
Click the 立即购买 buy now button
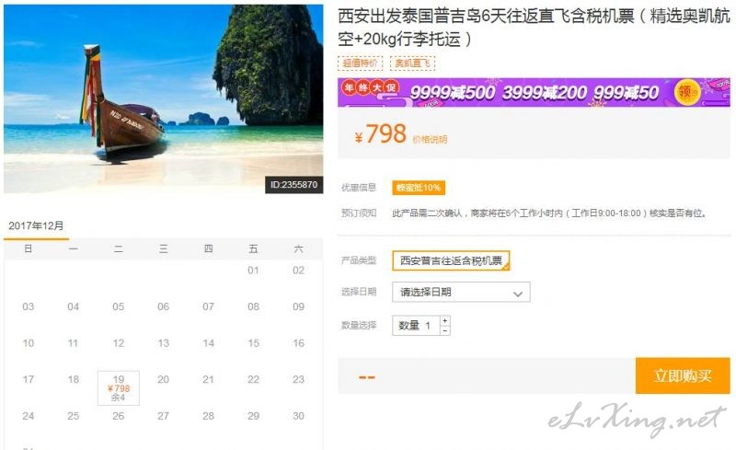pos(683,375)
